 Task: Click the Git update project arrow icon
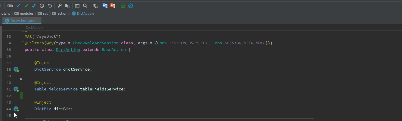(x=19, y=6)
